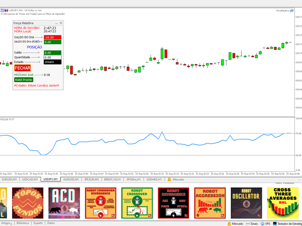Viewport: 302px width, 226px height.
Task: Open the Biblioteca toolbox tab
Action: click(23, 223)
